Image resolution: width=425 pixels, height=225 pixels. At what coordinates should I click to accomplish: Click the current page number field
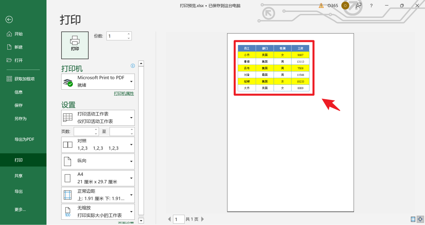[x=179, y=219]
